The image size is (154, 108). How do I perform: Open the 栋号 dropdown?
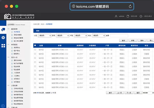coord(63,35)
